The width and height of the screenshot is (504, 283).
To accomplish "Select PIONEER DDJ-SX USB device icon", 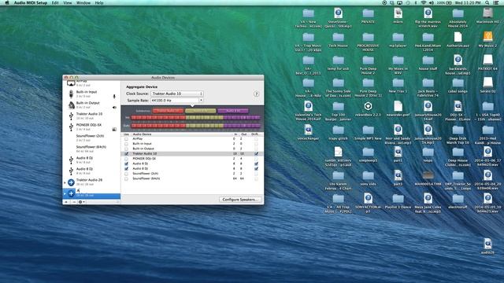I will click(x=71, y=127).
